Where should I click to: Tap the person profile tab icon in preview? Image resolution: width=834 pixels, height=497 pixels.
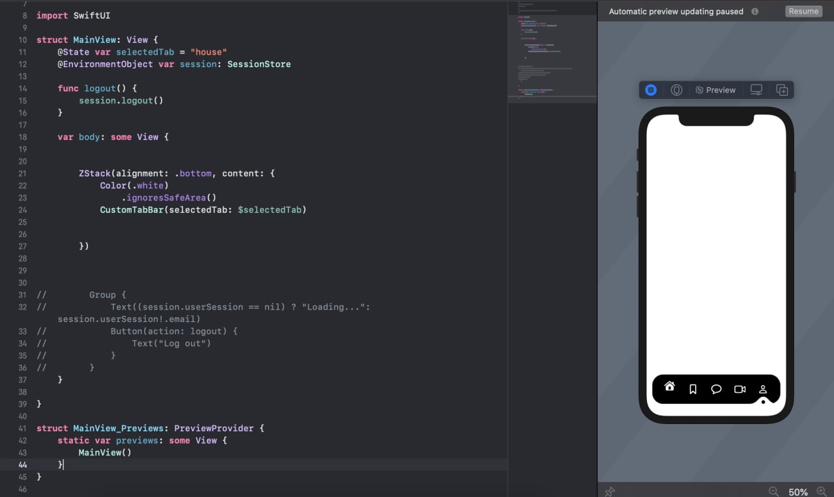click(x=763, y=390)
